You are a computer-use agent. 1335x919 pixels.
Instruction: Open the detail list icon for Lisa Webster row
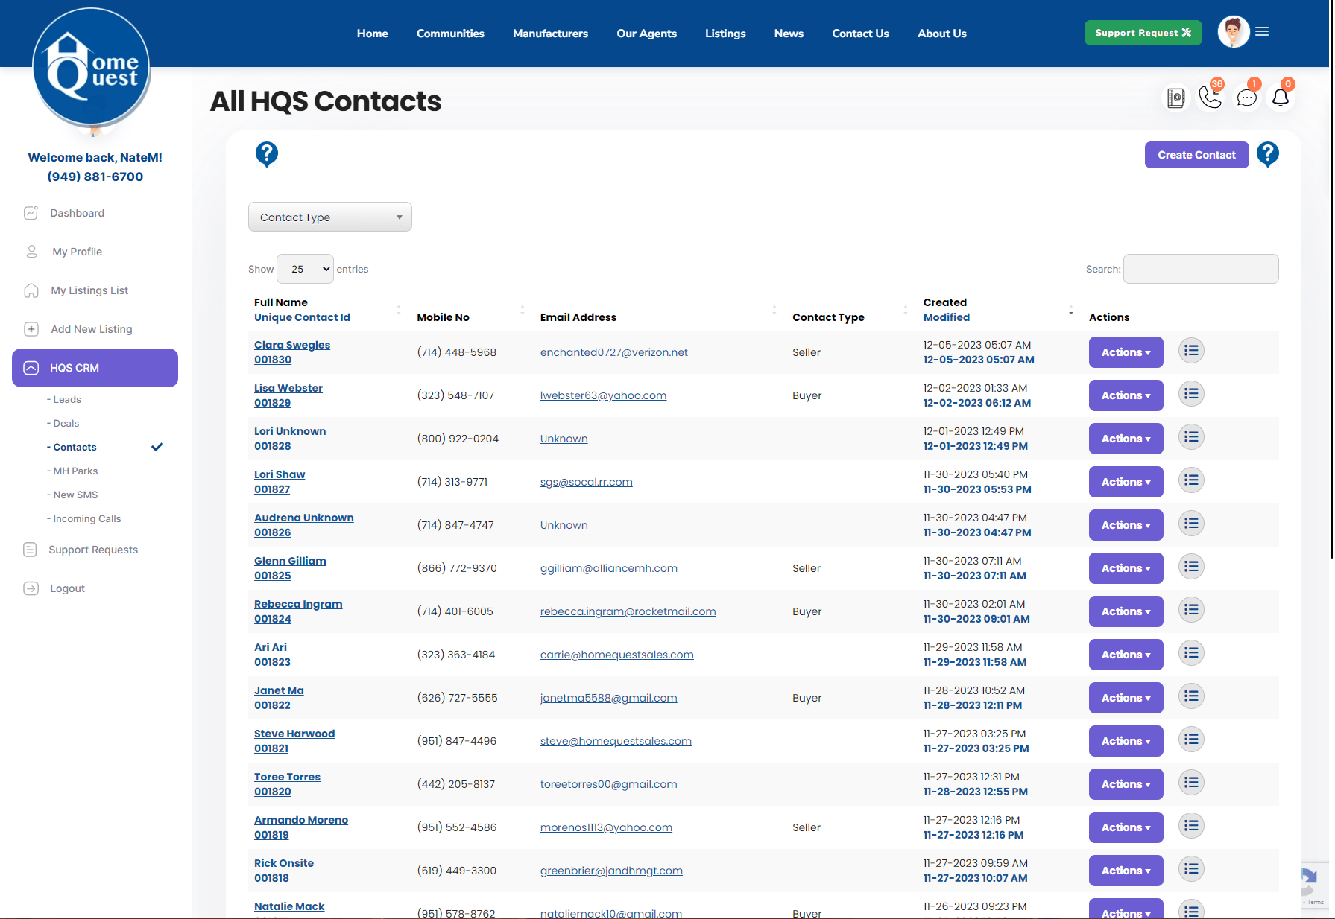point(1190,394)
